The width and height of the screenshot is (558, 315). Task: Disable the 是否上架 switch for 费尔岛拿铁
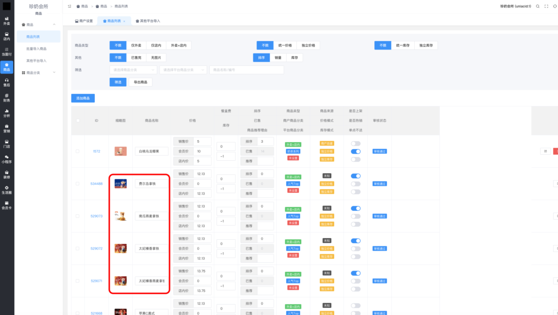tap(355, 176)
